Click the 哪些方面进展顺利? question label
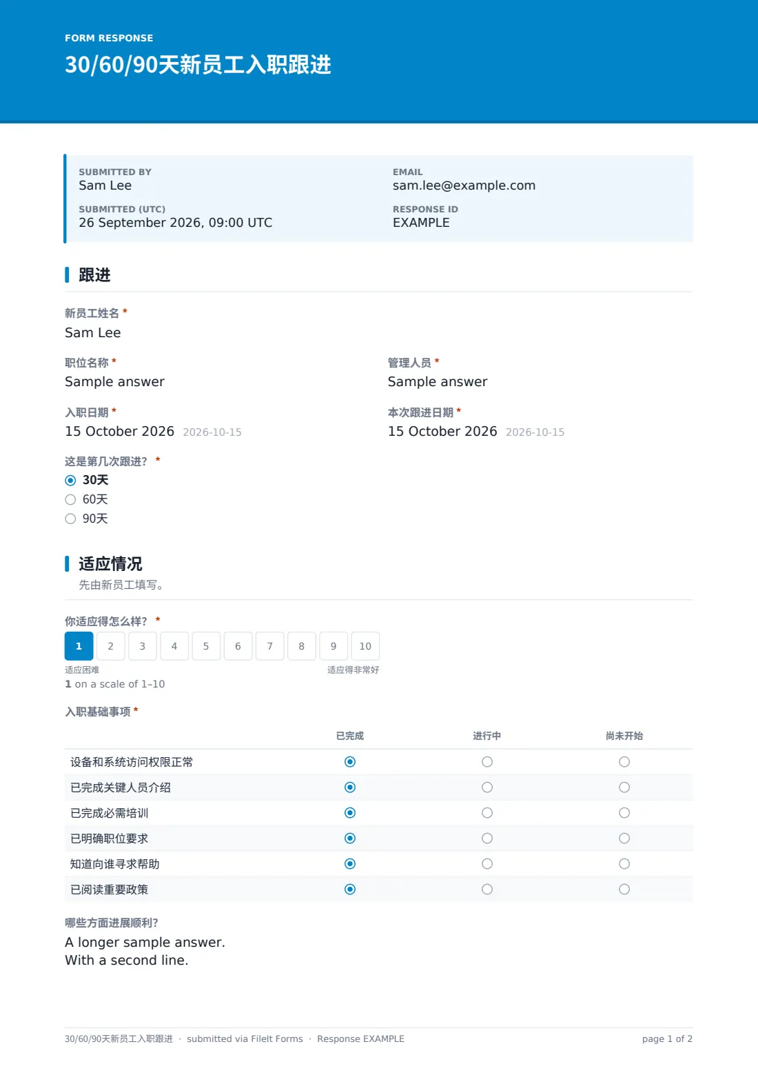This screenshot has height=1073, width=758. 112,923
